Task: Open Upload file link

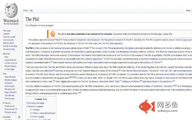Action: [8, 83]
